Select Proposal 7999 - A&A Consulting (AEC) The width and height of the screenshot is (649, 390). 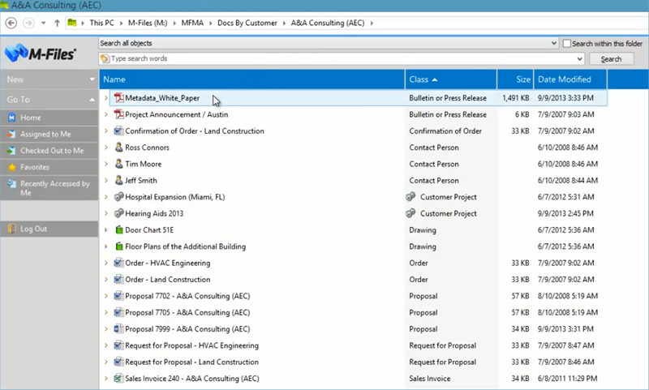coord(187,329)
